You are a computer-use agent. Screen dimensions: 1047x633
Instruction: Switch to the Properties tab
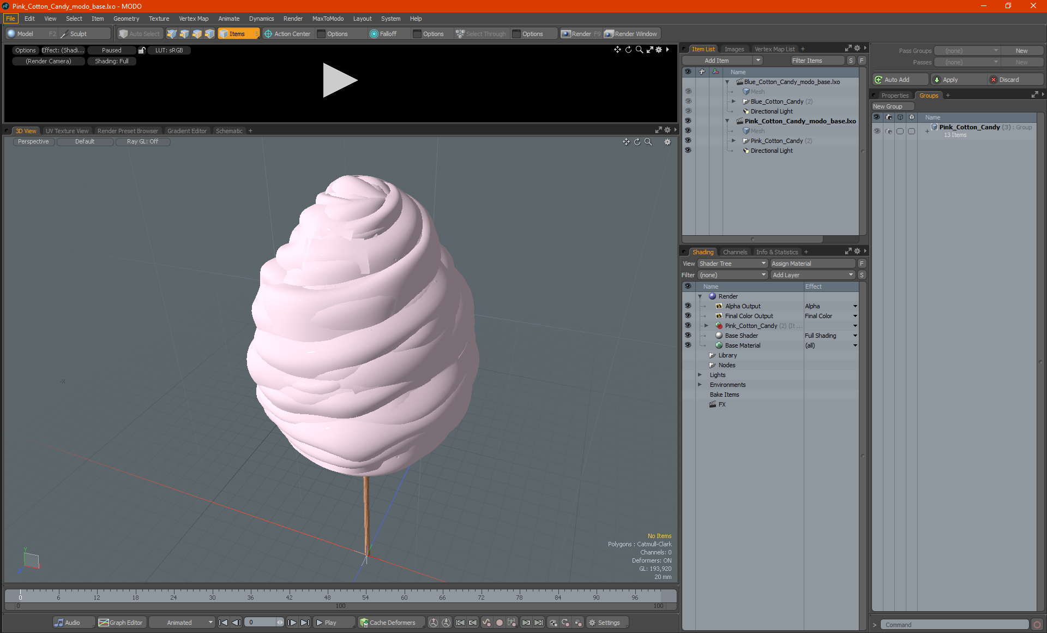pyautogui.click(x=895, y=95)
